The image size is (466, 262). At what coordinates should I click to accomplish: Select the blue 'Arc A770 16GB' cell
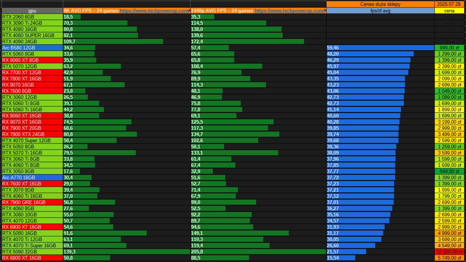pyautogui.click(x=32, y=177)
